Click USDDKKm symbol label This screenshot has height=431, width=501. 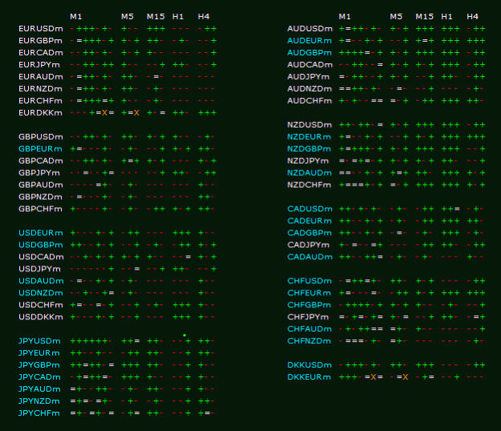(x=41, y=317)
